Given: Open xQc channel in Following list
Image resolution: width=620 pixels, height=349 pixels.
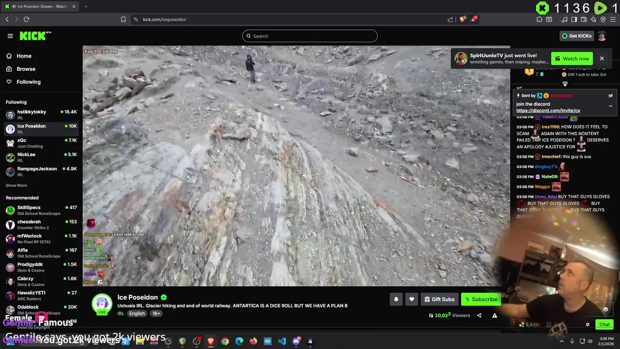Looking at the screenshot, I should (x=41, y=143).
